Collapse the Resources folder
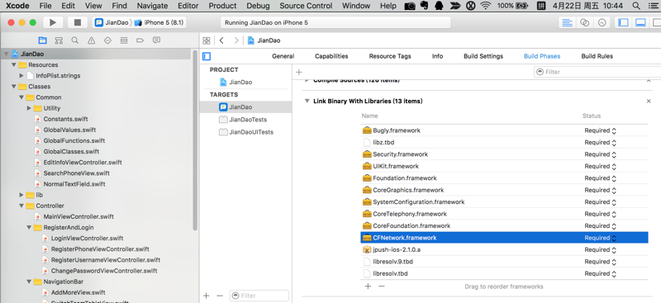 click(x=14, y=65)
